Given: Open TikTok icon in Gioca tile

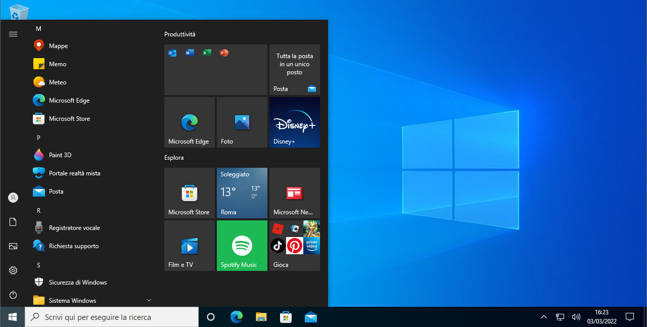Looking at the screenshot, I should pyautogui.click(x=278, y=246).
